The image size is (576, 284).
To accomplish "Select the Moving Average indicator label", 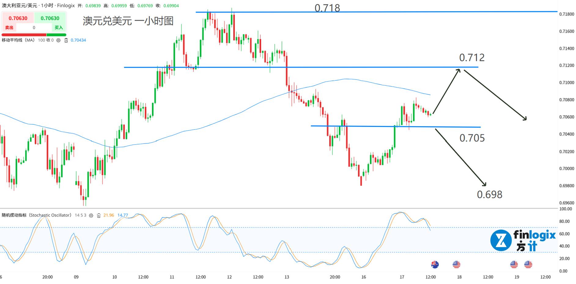I will pyautogui.click(x=18, y=40).
